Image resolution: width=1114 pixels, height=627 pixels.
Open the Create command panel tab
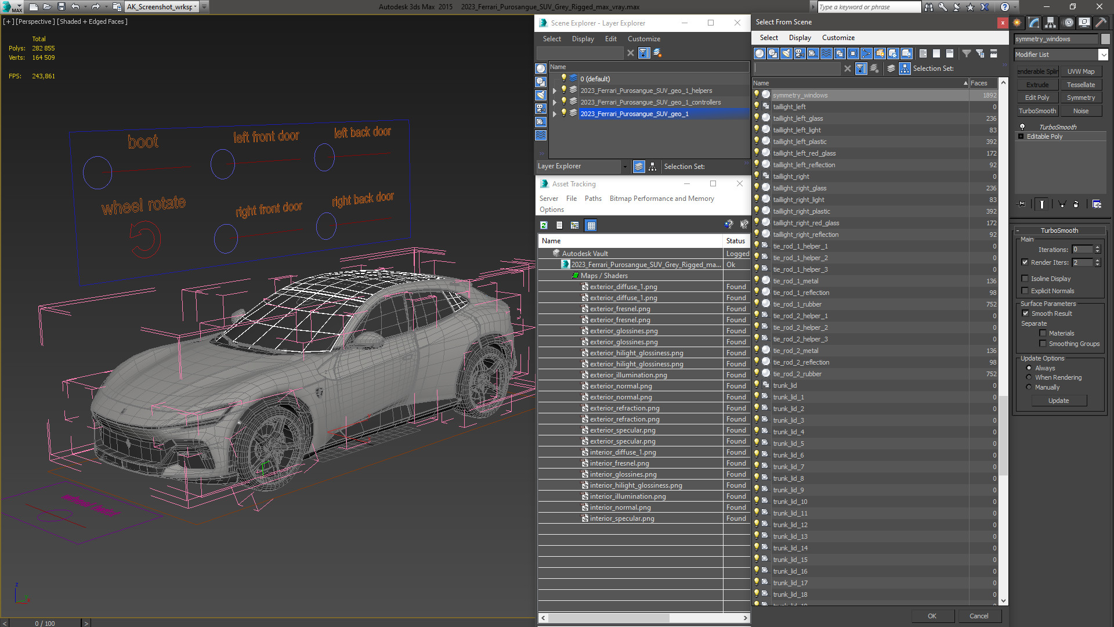(x=1017, y=23)
